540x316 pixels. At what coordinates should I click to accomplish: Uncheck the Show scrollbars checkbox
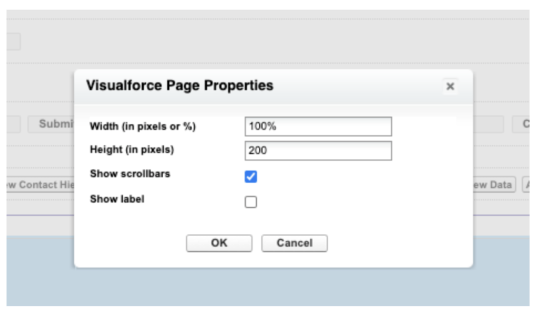pyautogui.click(x=251, y=177)
